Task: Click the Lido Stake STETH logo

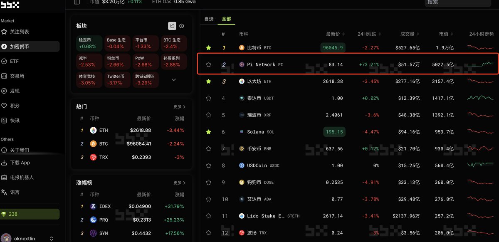Action: 242,216
